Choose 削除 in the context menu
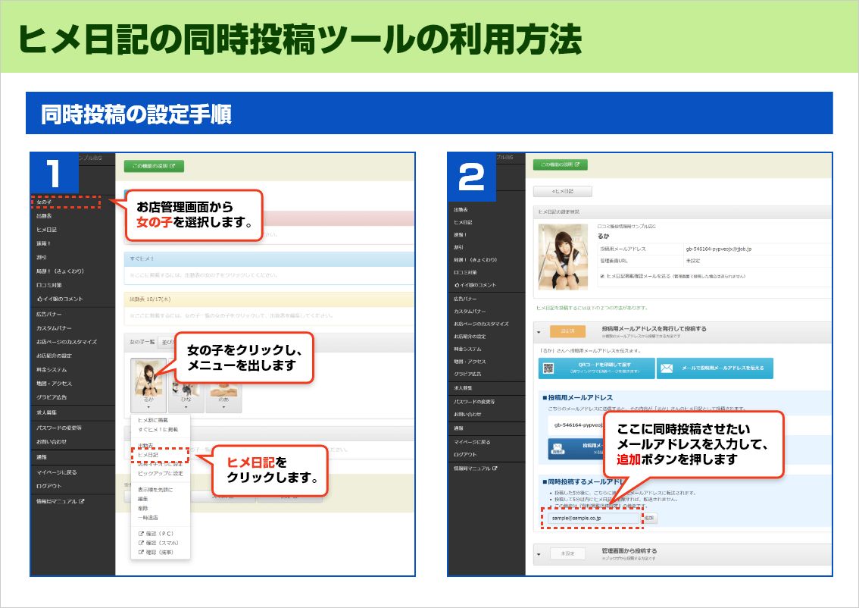 [143, 508]
